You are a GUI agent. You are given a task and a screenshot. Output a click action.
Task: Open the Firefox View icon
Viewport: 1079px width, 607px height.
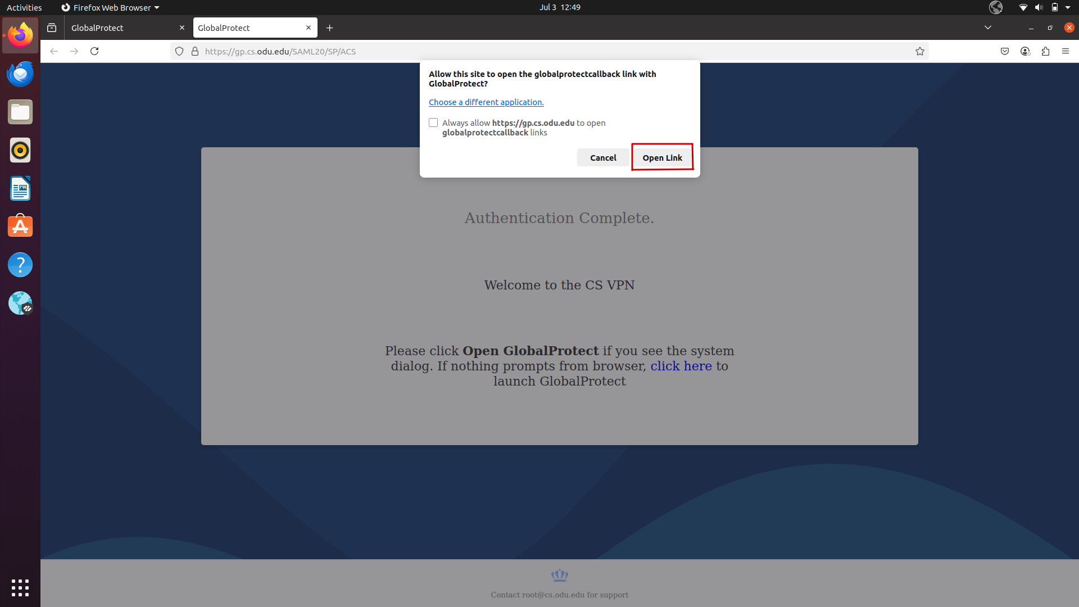click(x=52, y=28)
